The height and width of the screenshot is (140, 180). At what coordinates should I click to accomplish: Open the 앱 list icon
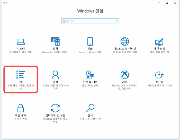[21, 75]
